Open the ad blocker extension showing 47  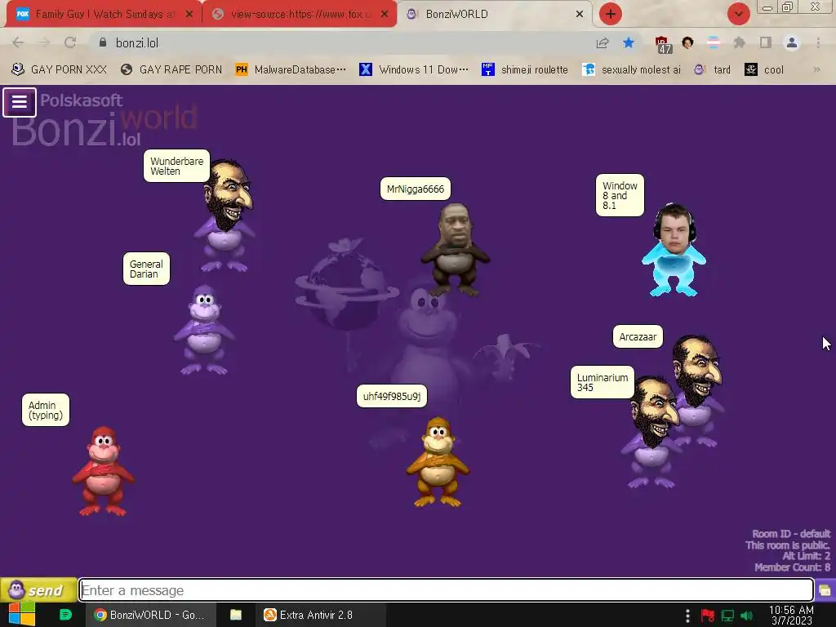click(x=663, y=44)
